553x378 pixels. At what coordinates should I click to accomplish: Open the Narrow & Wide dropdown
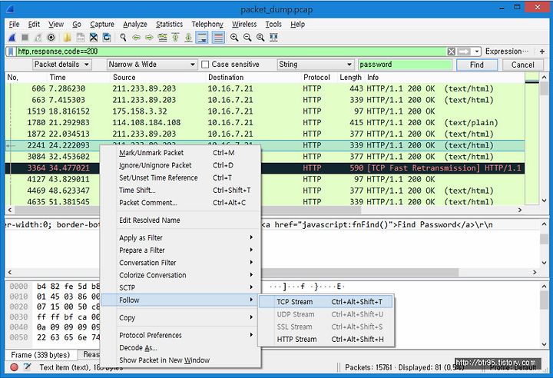click(x=151, y=65)
